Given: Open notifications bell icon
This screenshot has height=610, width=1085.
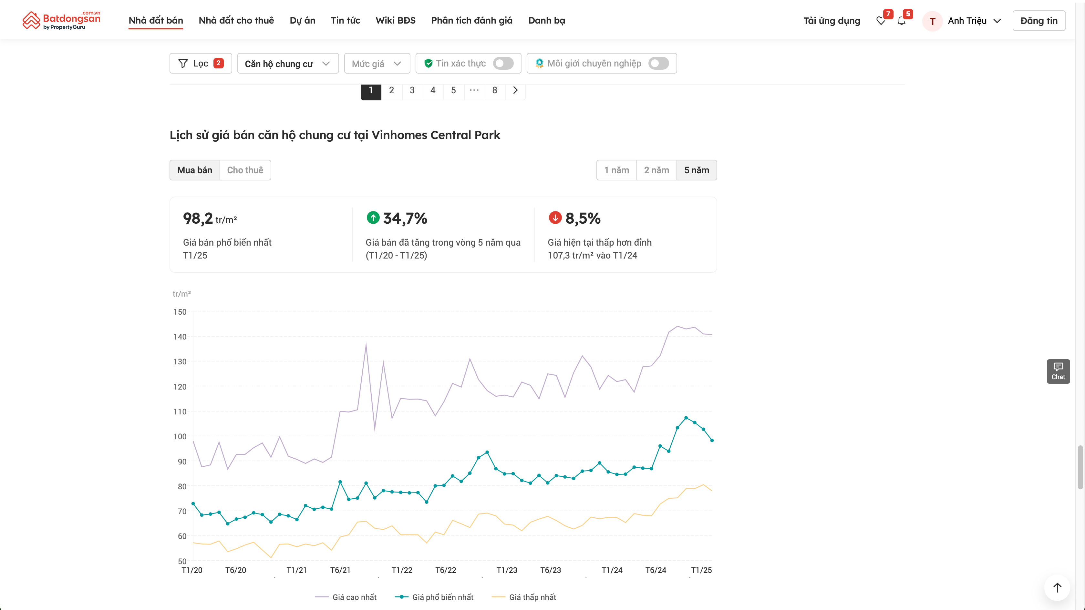Looking at the screenshot, I should click(x=901, y=21).
